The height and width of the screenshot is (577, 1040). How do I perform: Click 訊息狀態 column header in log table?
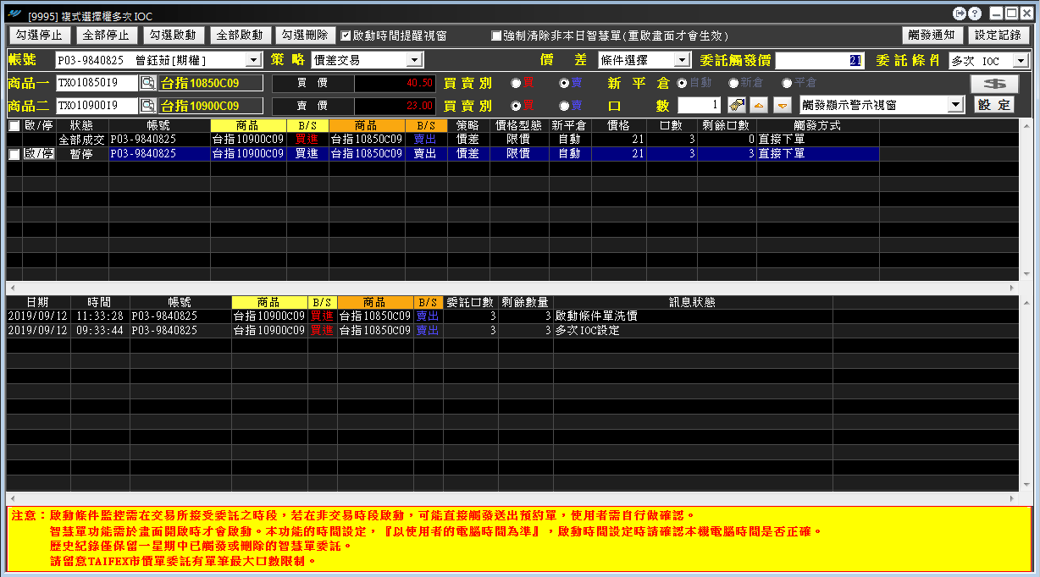[692, 302]
